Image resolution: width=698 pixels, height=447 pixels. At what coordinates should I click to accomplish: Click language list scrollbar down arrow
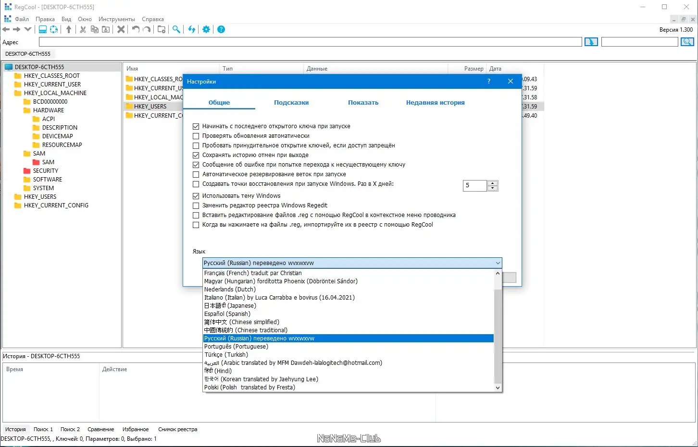[x=498, y=388]
